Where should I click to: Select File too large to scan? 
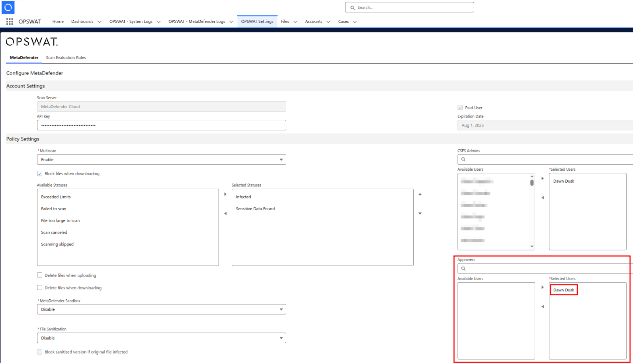click(60, 221)
